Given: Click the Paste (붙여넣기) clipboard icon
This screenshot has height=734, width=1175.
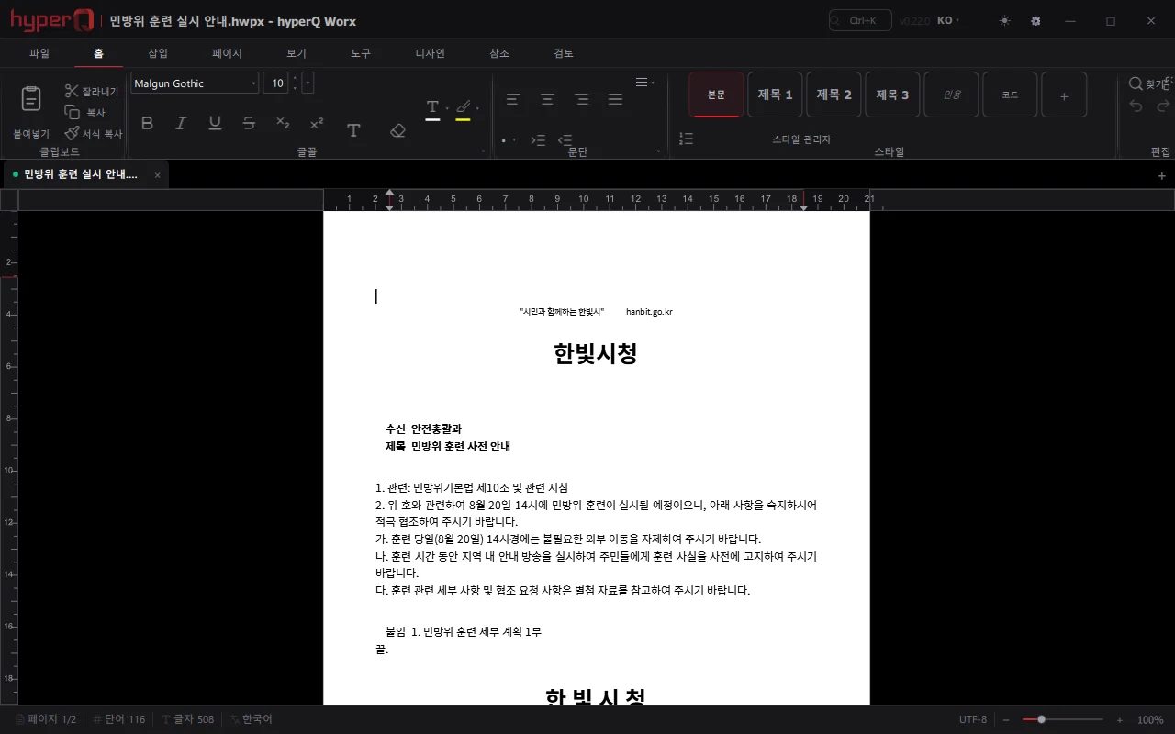Looking at the screenshot, I should (31, 98).
